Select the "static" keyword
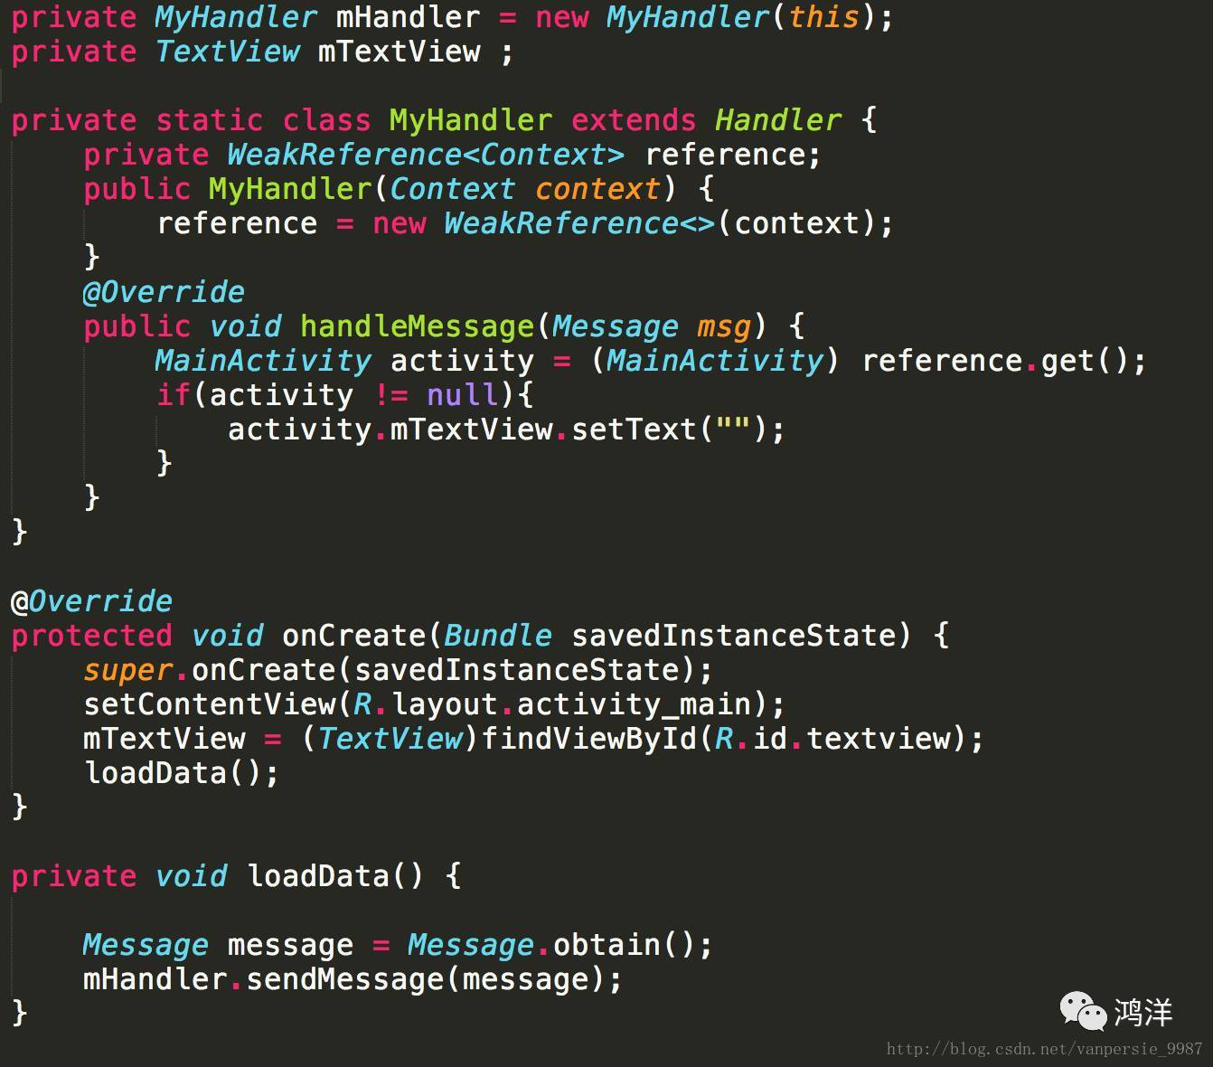 click(x=209, y=120)
